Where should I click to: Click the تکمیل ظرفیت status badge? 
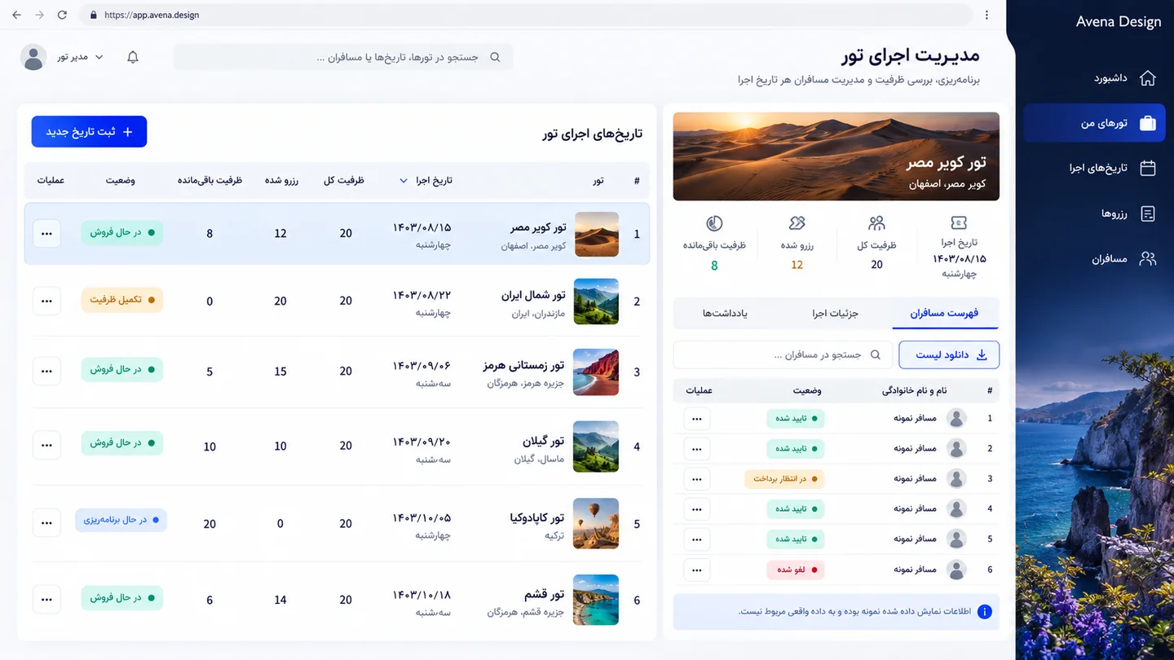(121, 300)
